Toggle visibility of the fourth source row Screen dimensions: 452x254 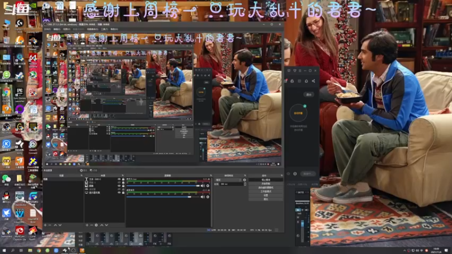point(119,189)
